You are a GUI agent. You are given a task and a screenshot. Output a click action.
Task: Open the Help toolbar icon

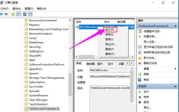25,14
